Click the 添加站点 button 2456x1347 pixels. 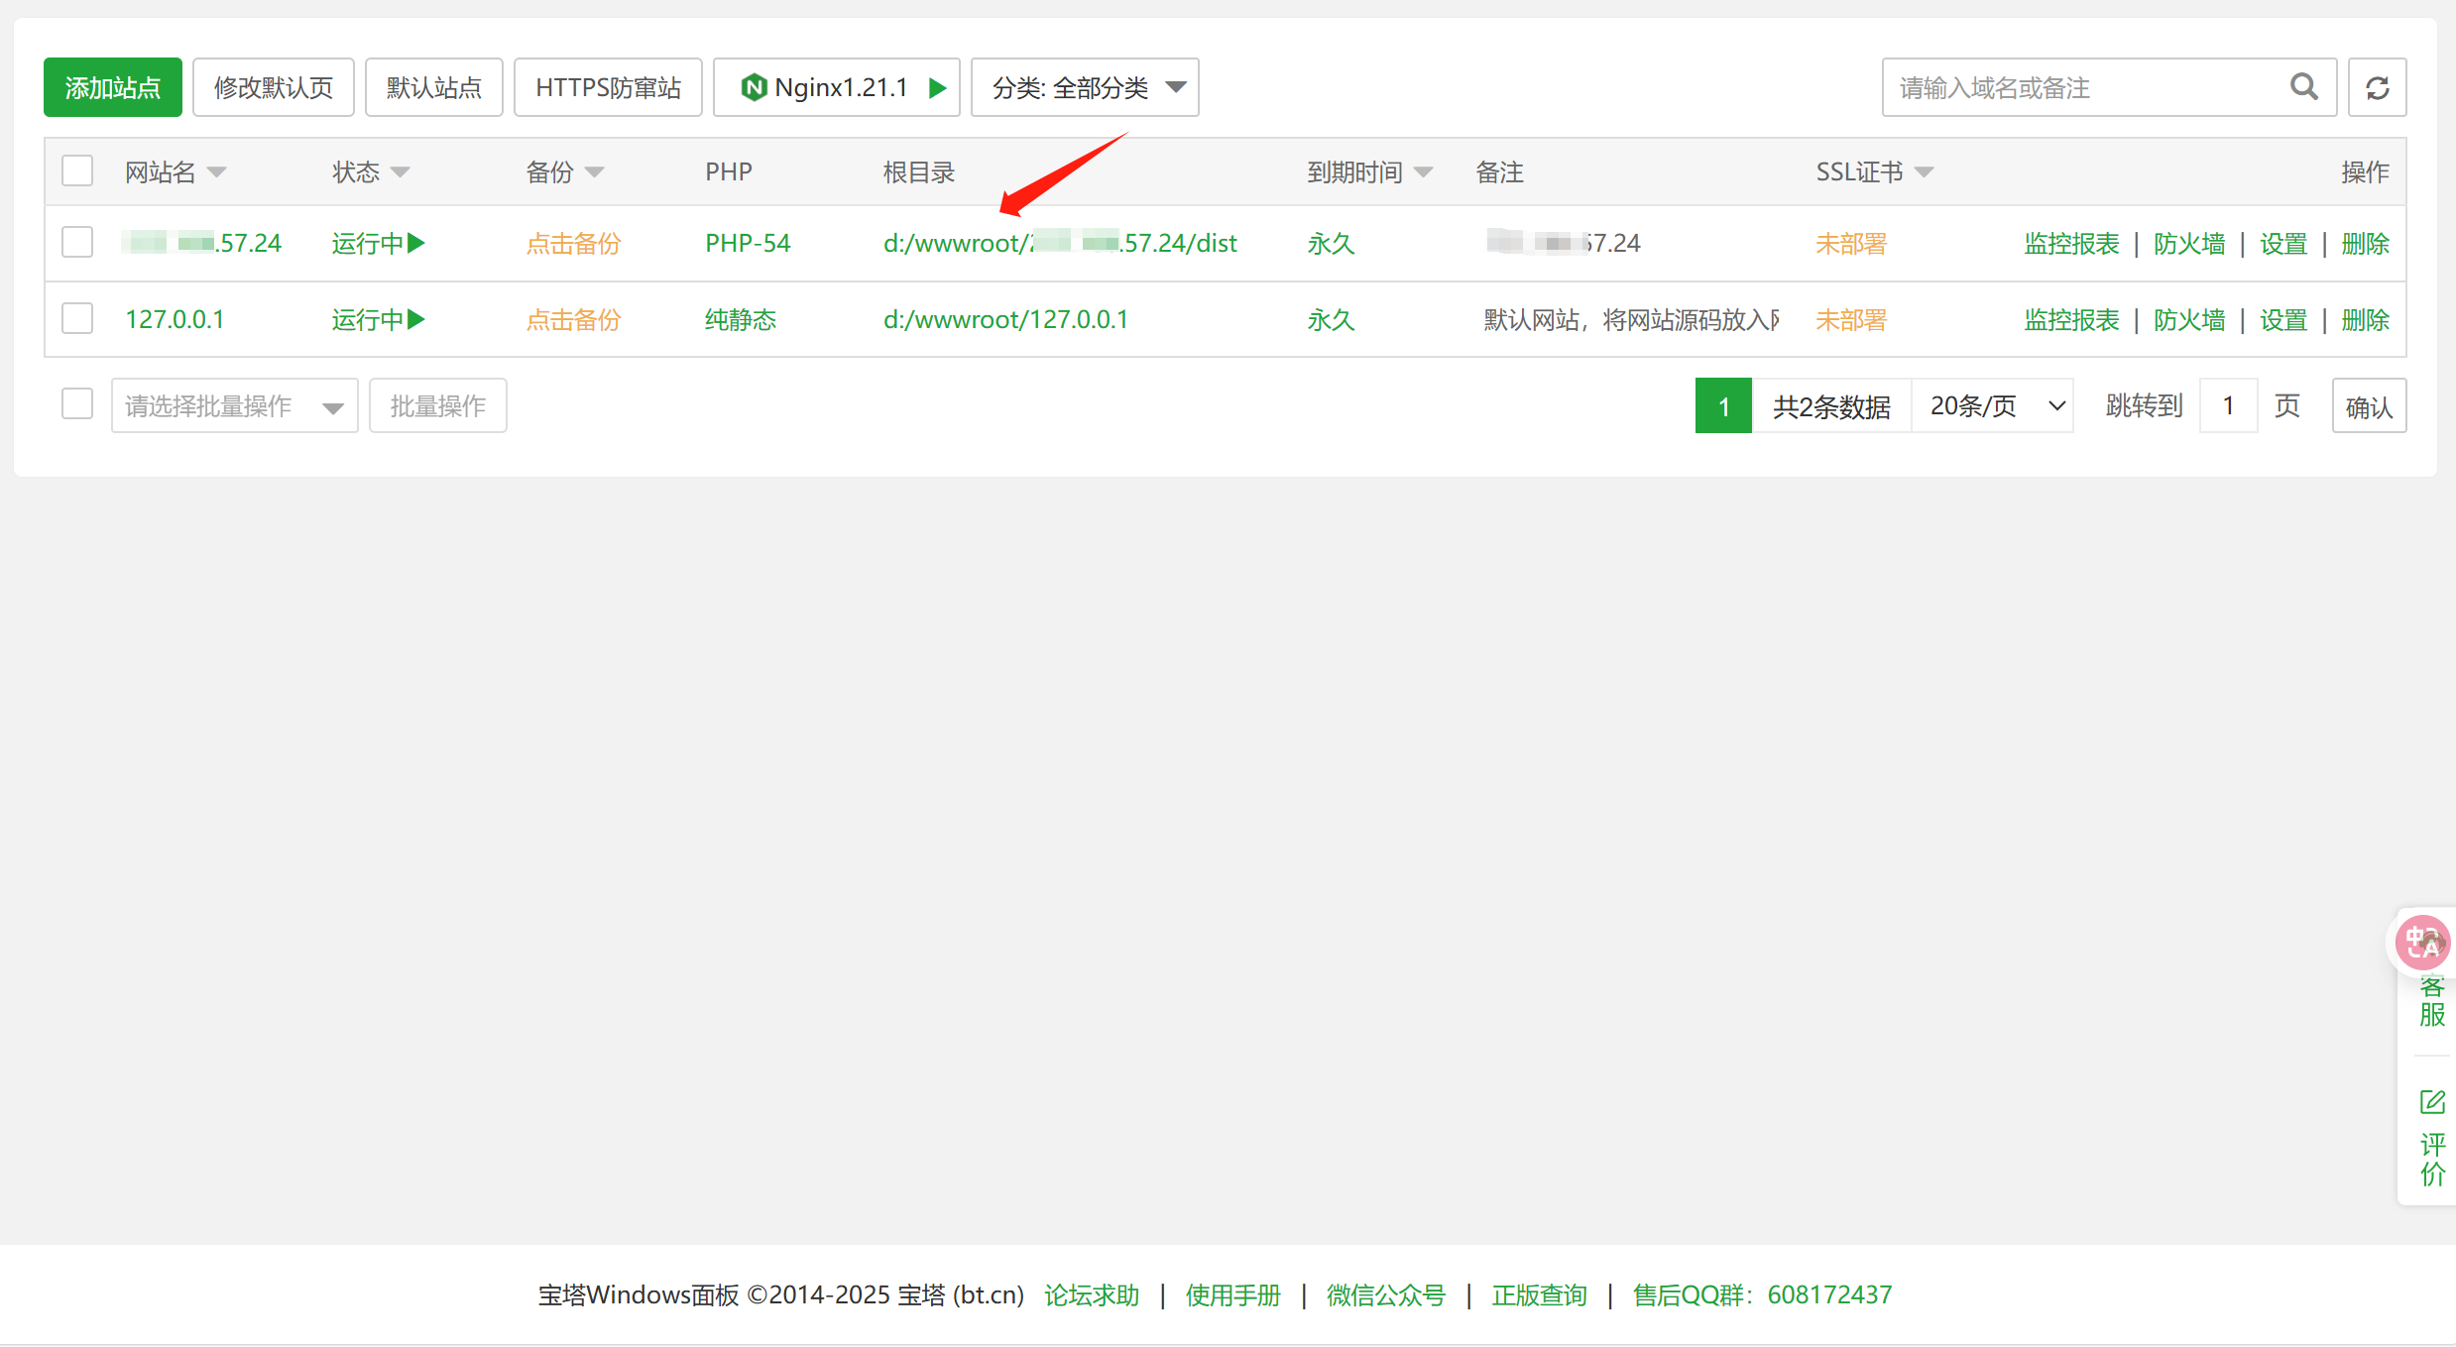coord(113,87)
